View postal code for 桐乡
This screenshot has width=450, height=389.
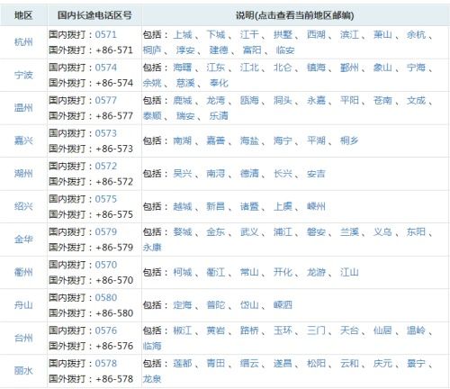click(x=349, y=140)
